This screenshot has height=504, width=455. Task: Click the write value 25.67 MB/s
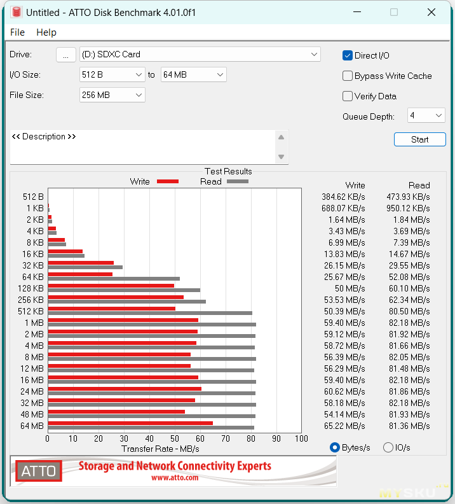[344, 277]
